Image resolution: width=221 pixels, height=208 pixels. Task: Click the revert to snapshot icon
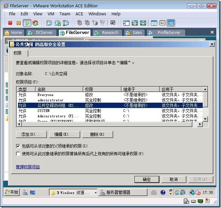point(58,23)
